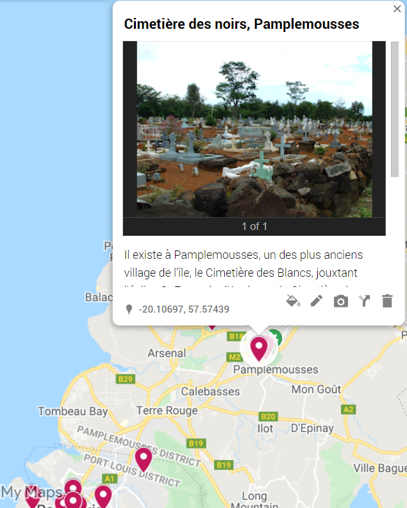Click the directions arrow icon
This screenshot has width=407, height=508.
click(364, 301)
